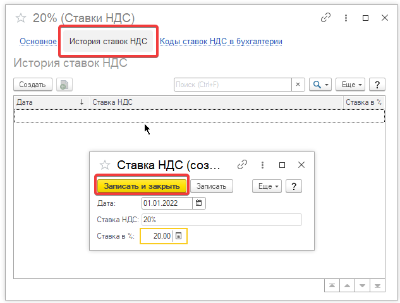Click the Ставка в % field with 20,00
This screenshot has width=400, height=303.
coord(156,236)
